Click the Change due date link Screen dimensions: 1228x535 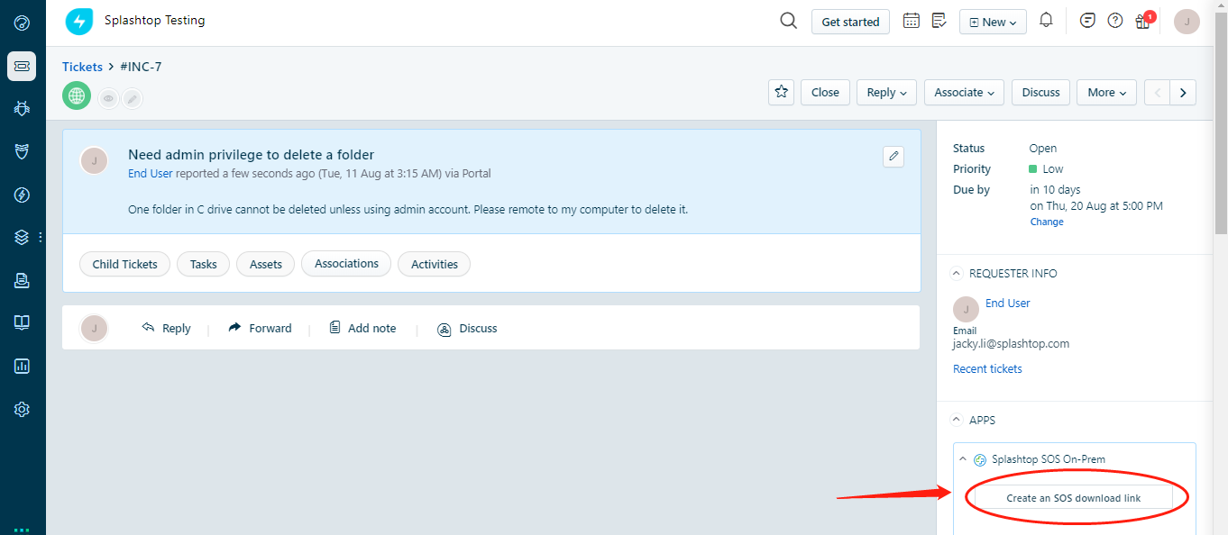click(1047, 222)
